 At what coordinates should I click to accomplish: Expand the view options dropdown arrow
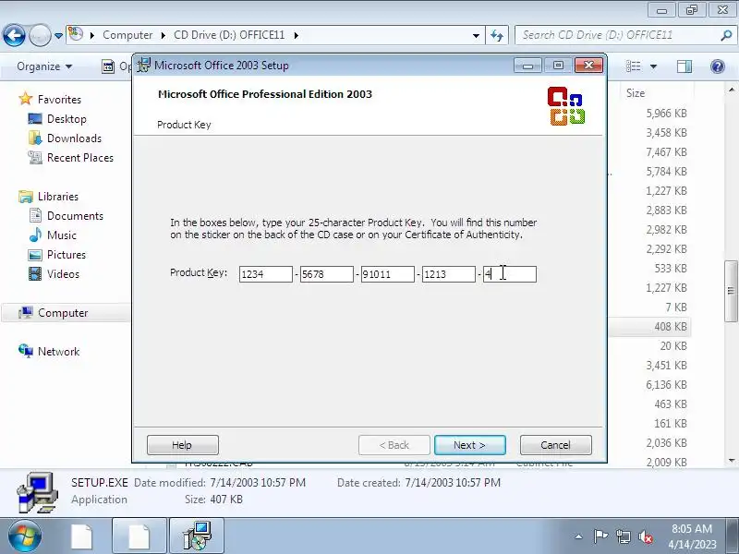pos(653,66)
